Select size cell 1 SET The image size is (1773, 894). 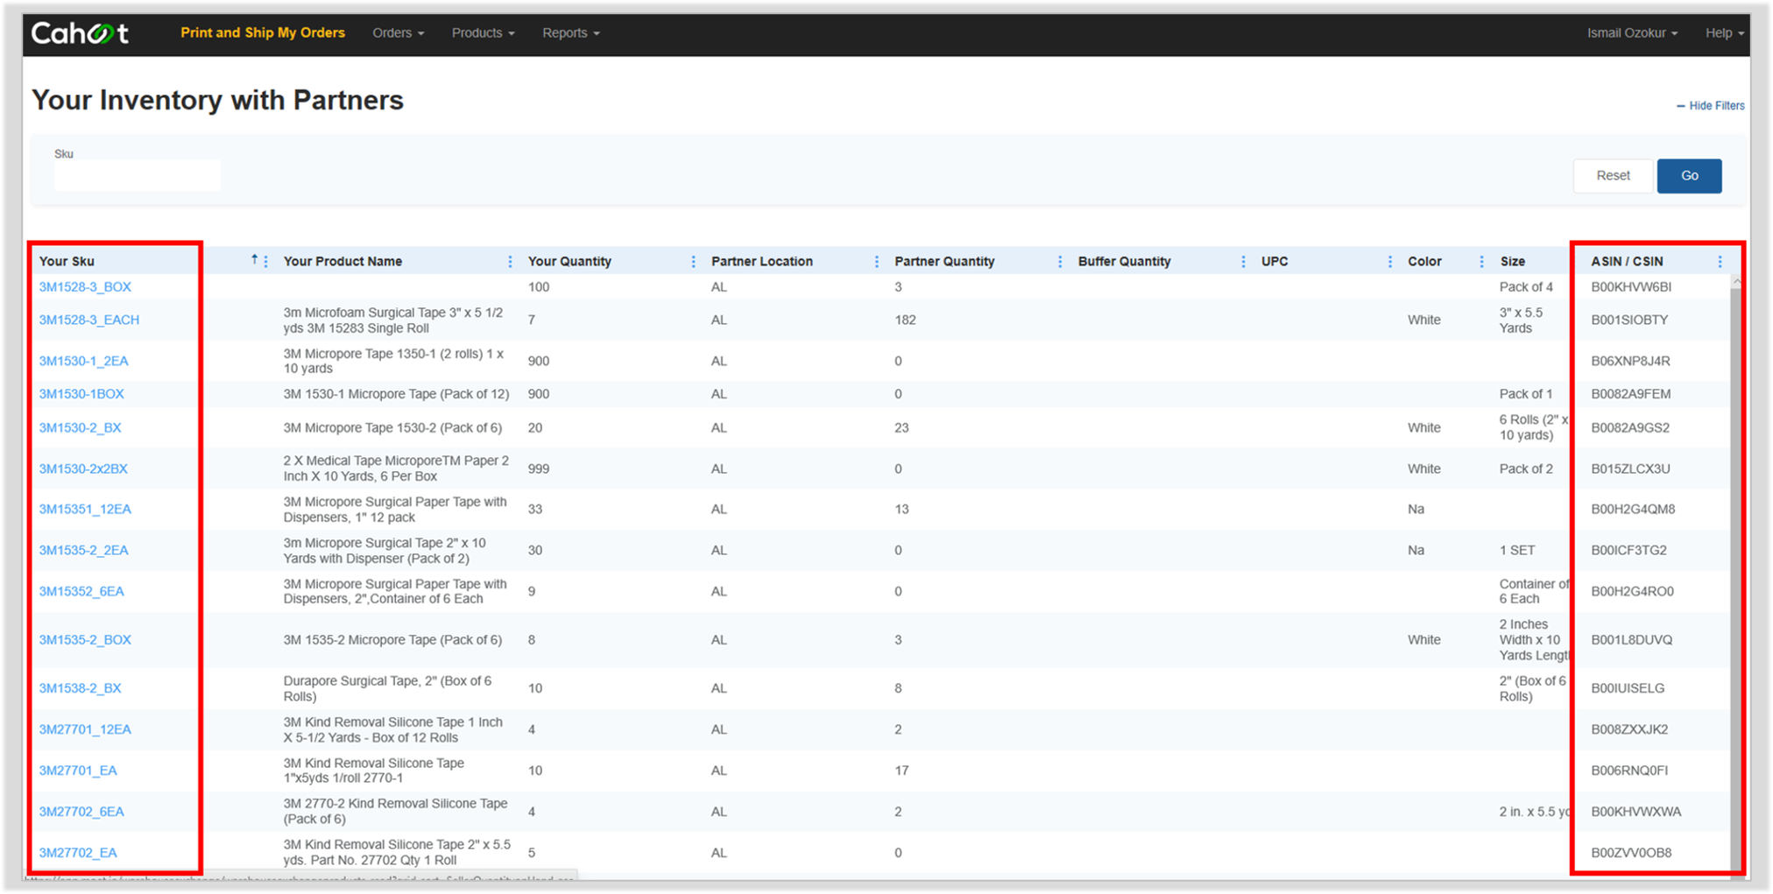1517,551
